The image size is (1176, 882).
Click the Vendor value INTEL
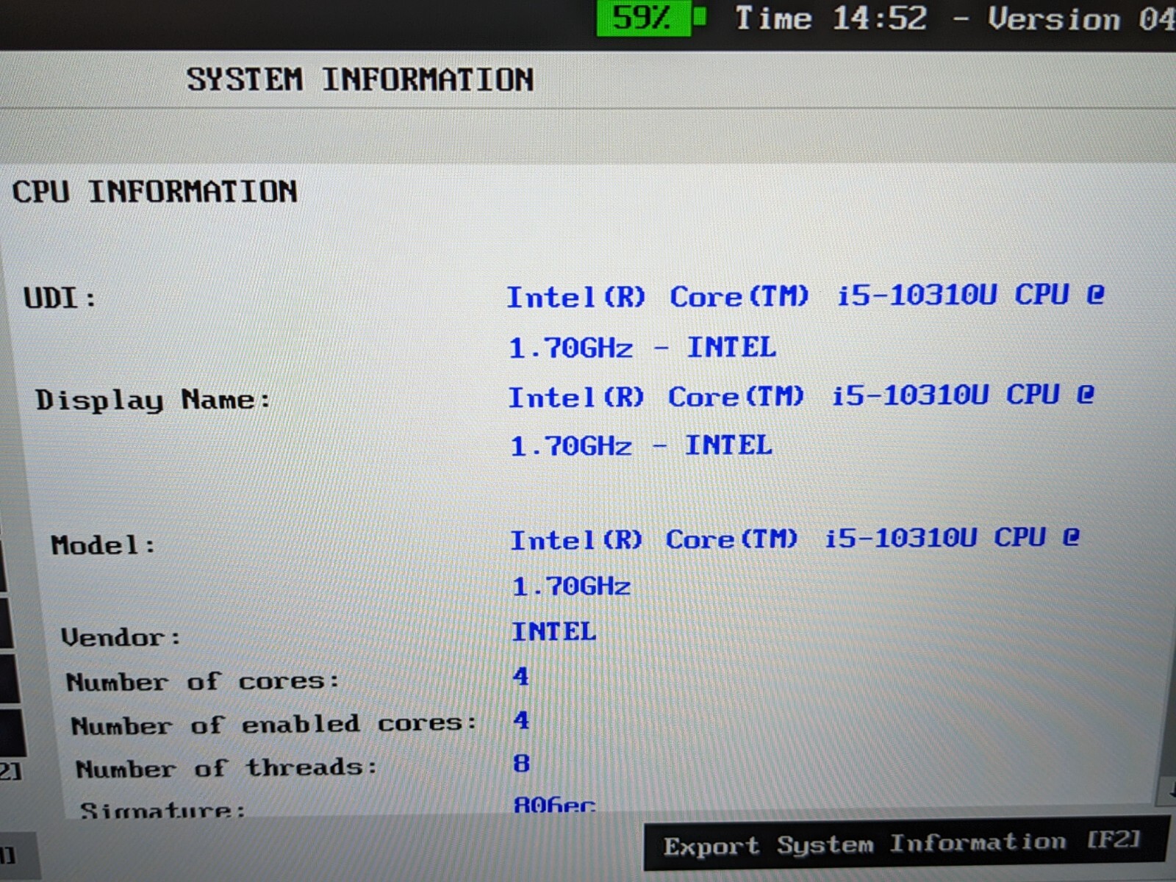coord(553,631)
